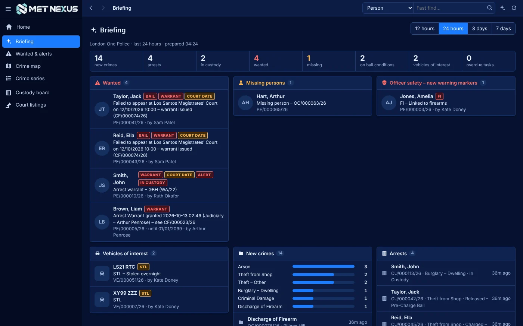This screenshot has height=326, width=523.
Task: Open Crime series in the sidebar
Action: [x=41, y=78]
